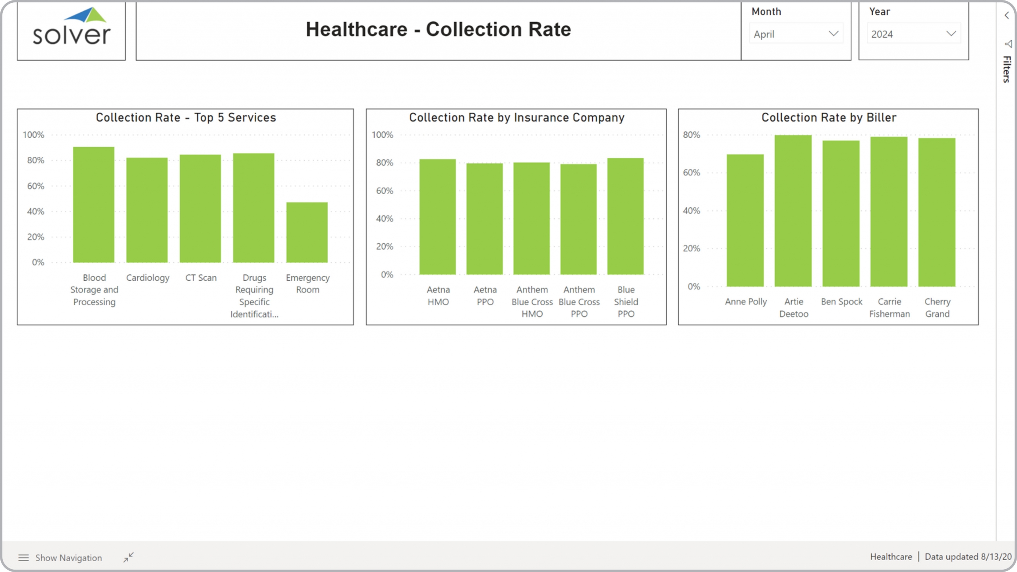Select the Artie Deetoo bar

tap(793, 210)
